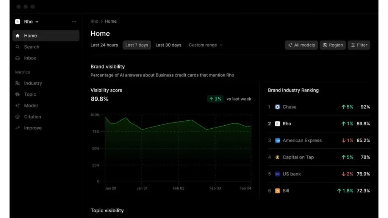Open the Region selector button

click(333, 45)
